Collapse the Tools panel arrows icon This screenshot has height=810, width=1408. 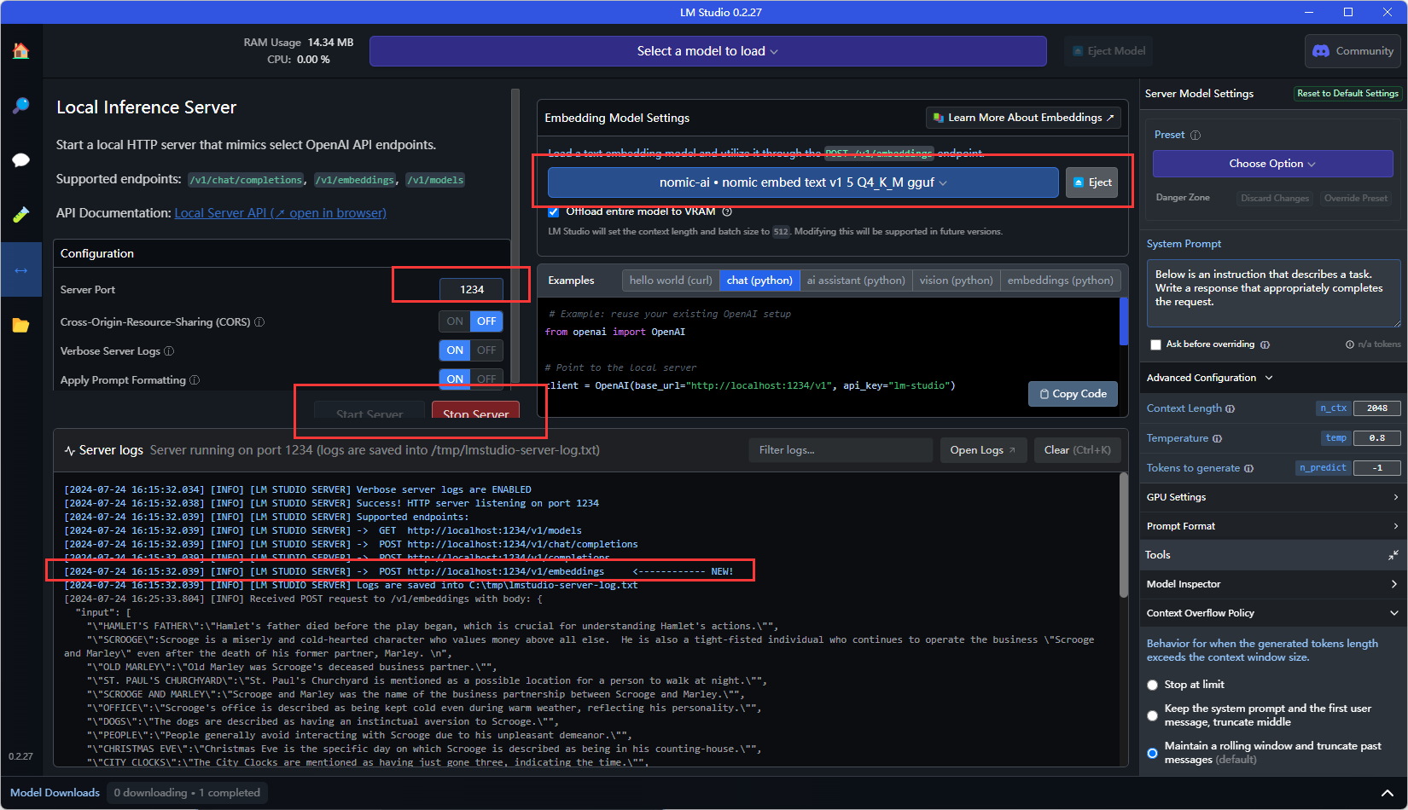[x=1393, y=555]
